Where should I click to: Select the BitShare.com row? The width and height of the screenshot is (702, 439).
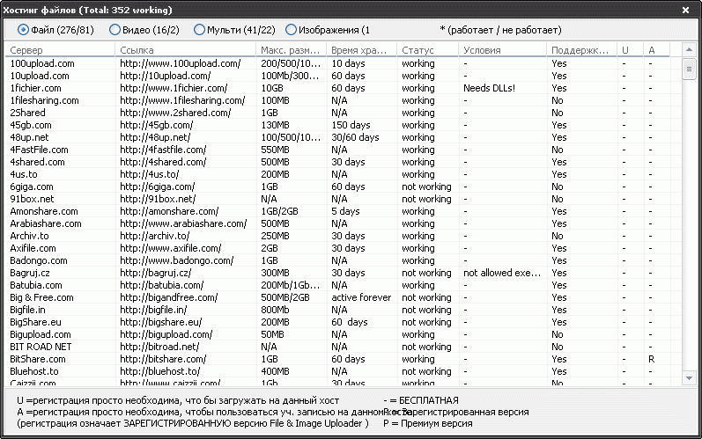click(338, 359)
